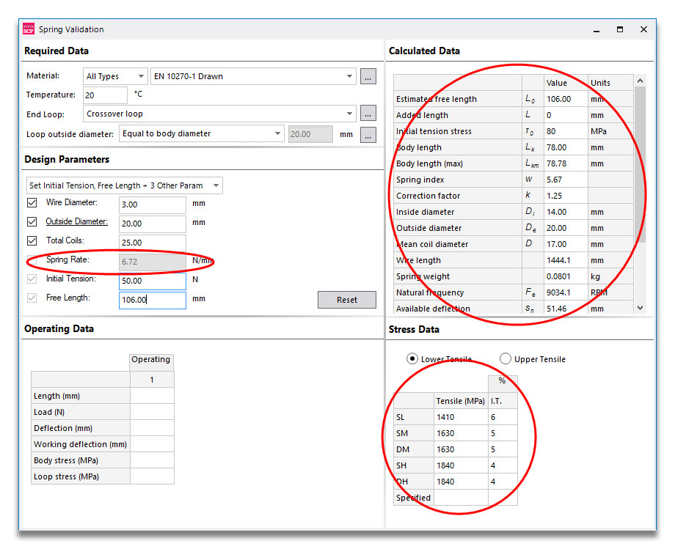Open the End Loop ellipsis button
The height and width of the screenshot is (549, 675).
pos(368,114)
